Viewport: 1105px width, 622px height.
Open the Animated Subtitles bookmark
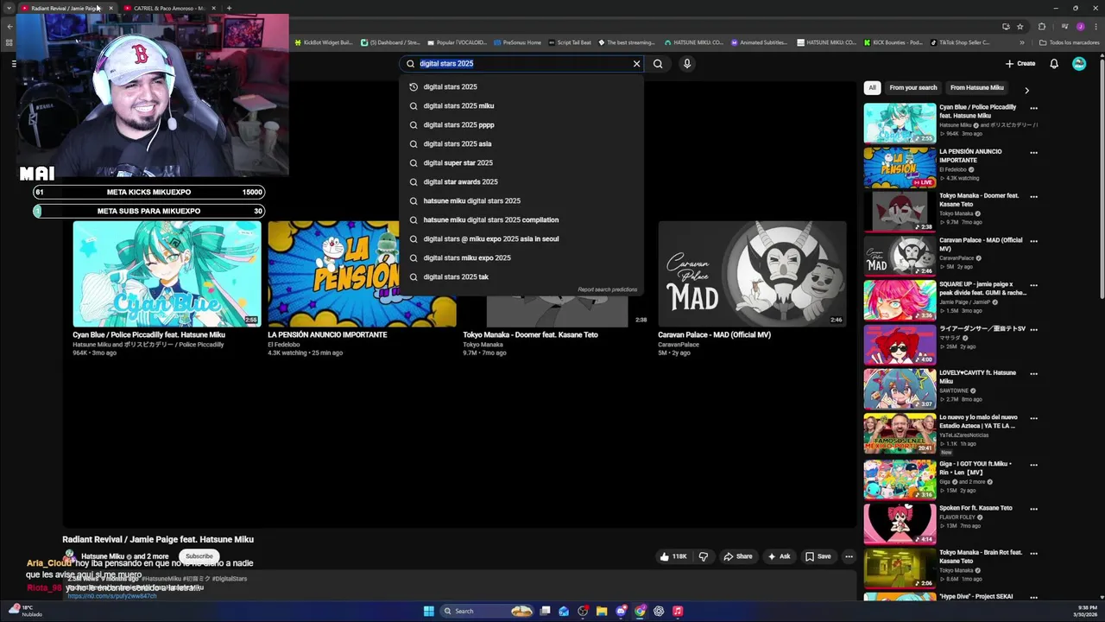click(x=760, y=42)
